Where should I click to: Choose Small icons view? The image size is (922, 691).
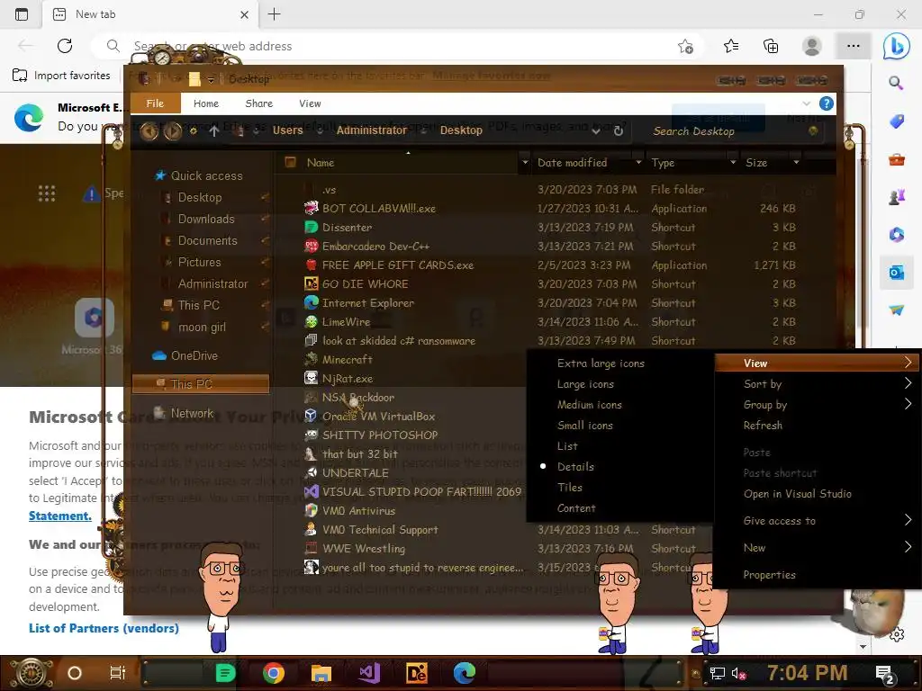[x=584, y=426]
